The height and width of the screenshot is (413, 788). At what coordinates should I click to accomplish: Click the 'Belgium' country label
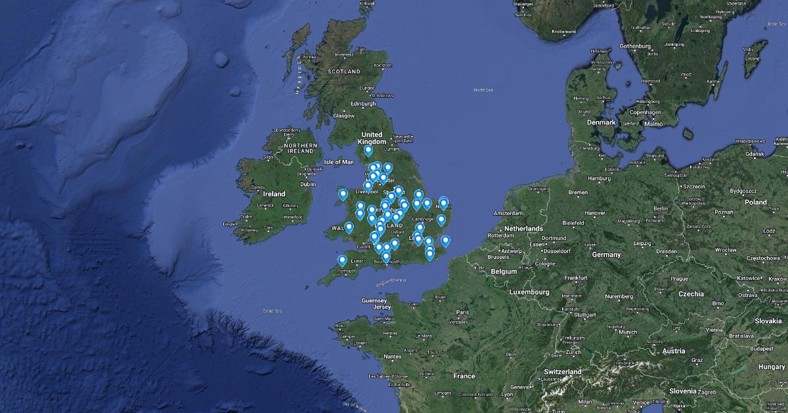point(504,270)
